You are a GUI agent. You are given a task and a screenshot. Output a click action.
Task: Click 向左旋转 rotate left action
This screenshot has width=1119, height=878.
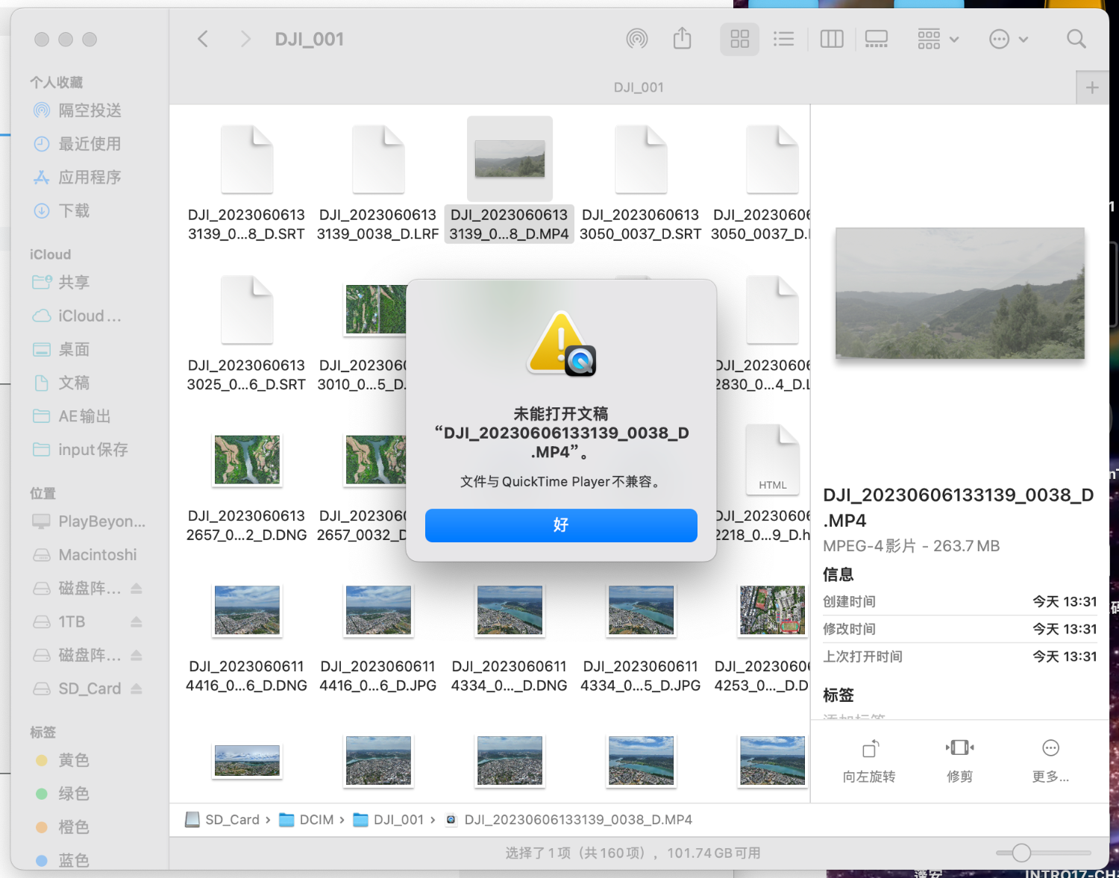[x=869, y=761]
